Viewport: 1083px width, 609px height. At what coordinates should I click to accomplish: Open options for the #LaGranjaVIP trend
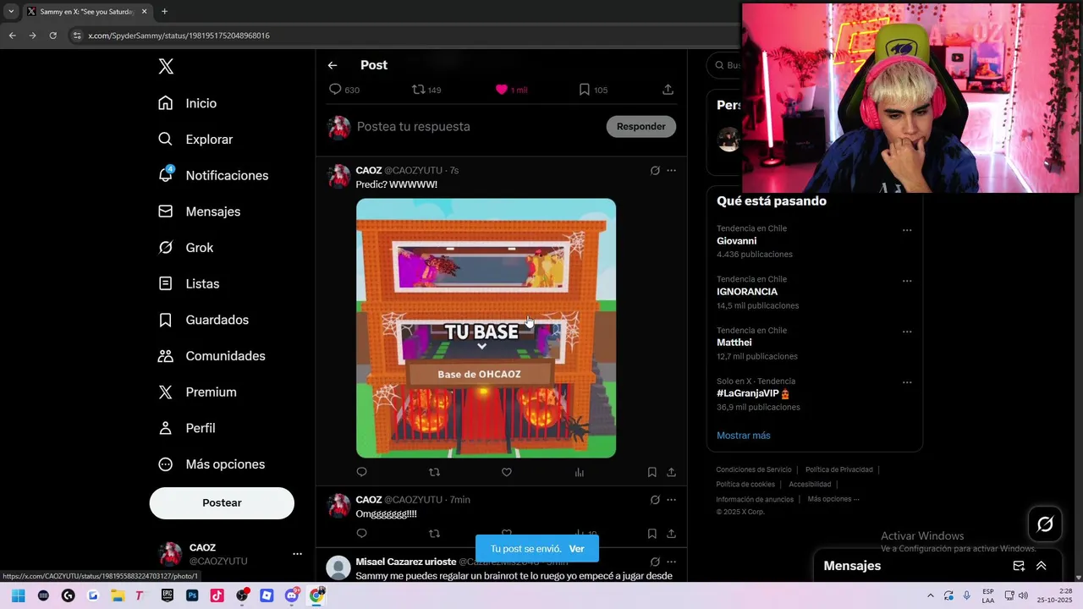click(x=907, y=382)
